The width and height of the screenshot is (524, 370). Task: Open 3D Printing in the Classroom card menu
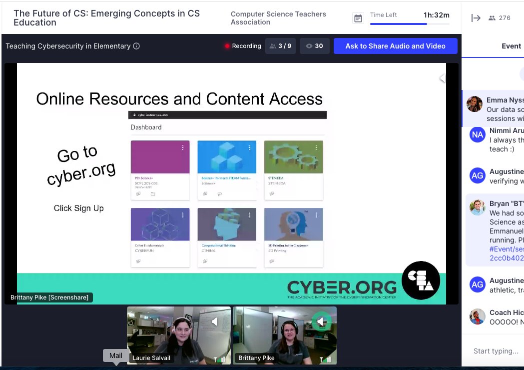click(316, 215)
